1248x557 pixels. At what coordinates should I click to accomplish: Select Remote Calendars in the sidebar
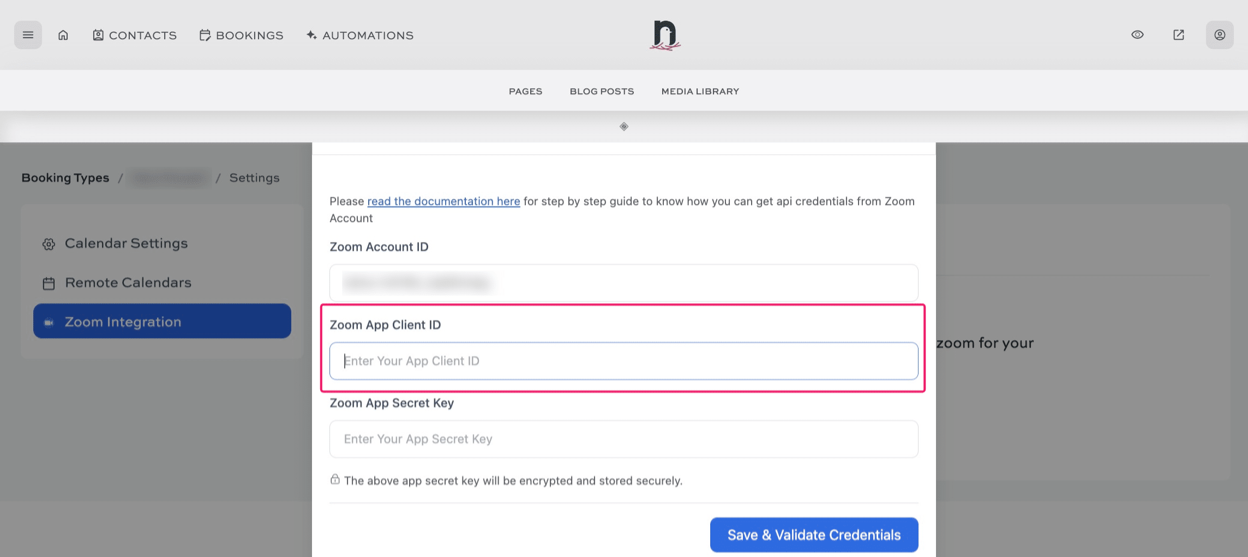tap(128, 282)
